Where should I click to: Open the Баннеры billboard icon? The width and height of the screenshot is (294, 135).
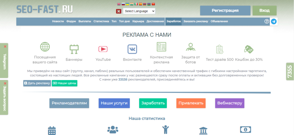74,49
